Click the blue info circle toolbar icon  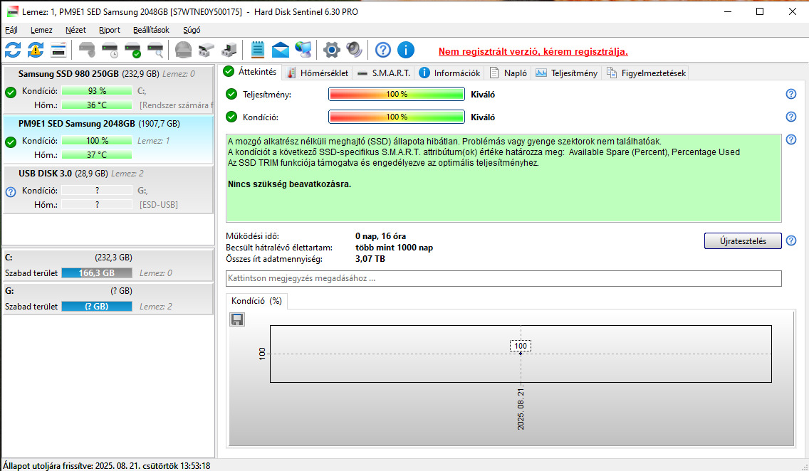point(406,50)
